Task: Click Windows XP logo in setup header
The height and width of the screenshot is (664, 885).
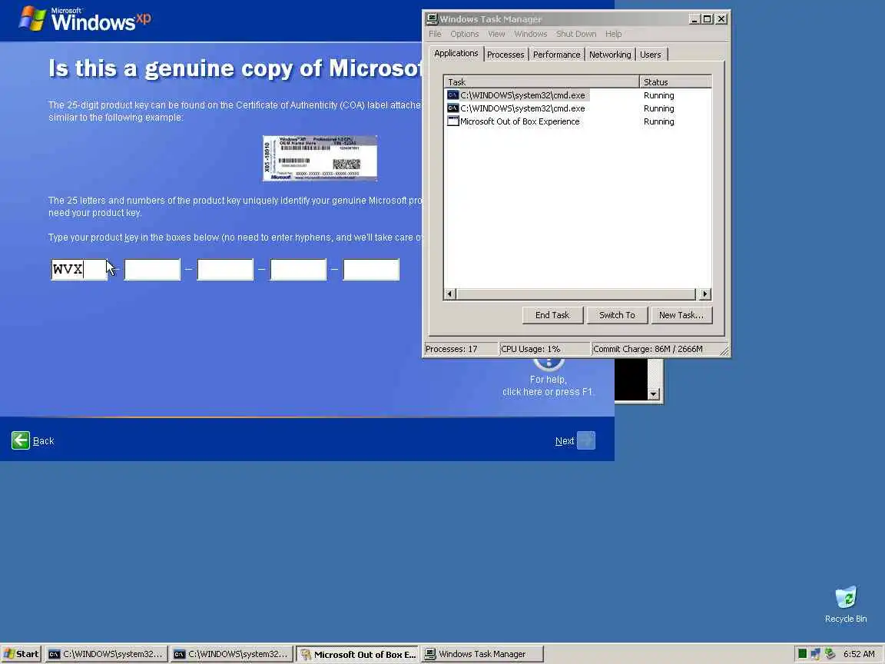Action: click(x=85, y=20)
